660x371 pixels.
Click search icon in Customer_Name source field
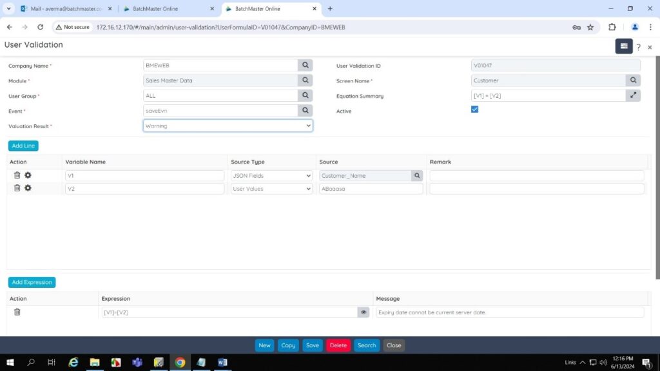coord(417,175)
